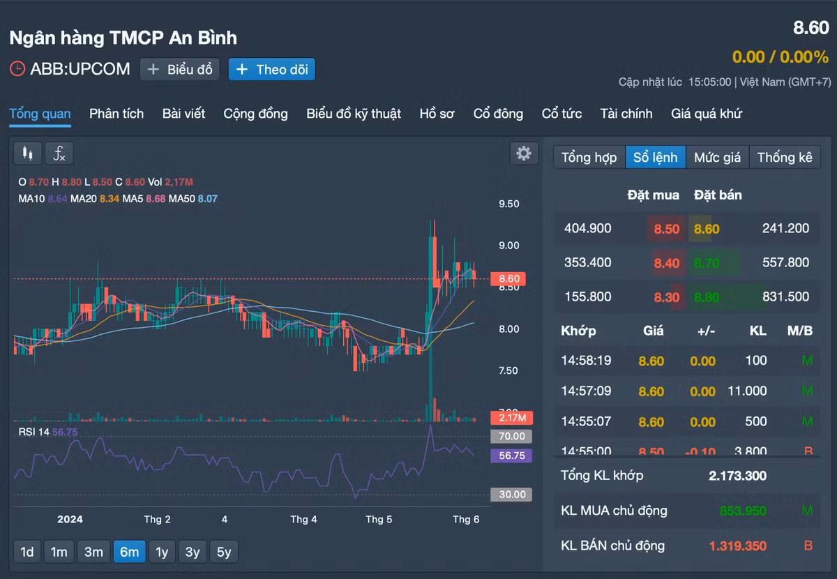
Task: Open the Hồ sơ tab
Action: [437, 114]
